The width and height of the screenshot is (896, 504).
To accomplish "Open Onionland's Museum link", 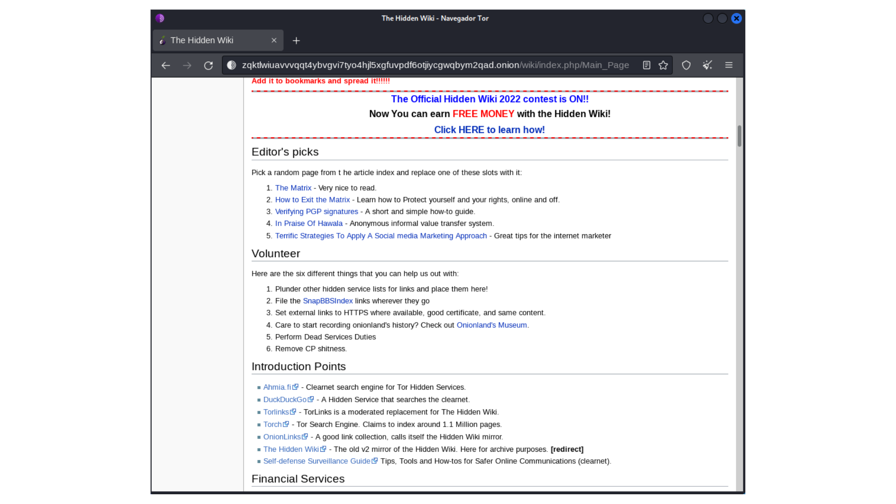I will point(491,325).
